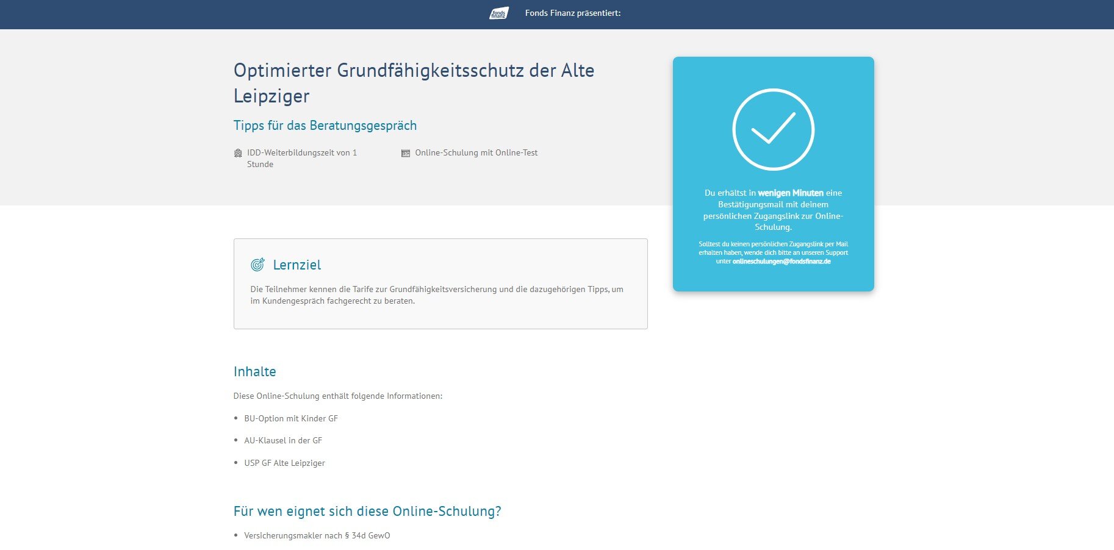The height and width of the screenshot is (550, 1114).
Task: Click the IDD-Weiterbildungszeit badge icon
Action: (238, 153)
